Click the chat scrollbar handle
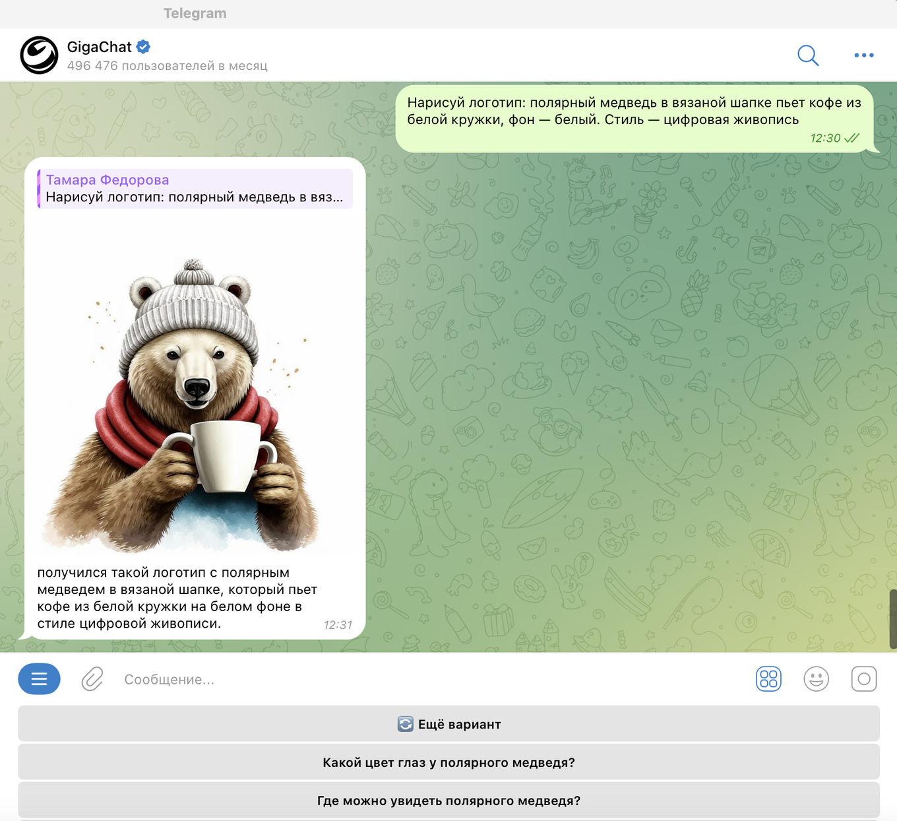The image size is (897, 821). (892, 619)
